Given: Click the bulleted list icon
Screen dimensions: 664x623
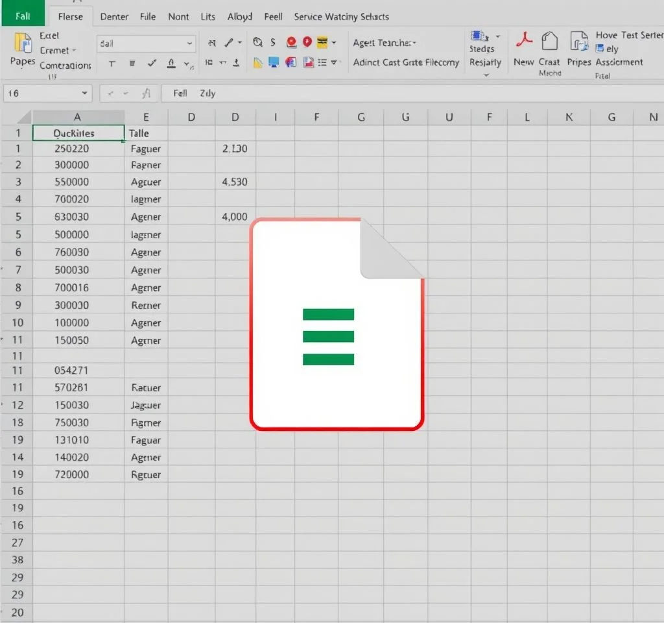Looking at the screenshot, I should (x=322, y=63).
